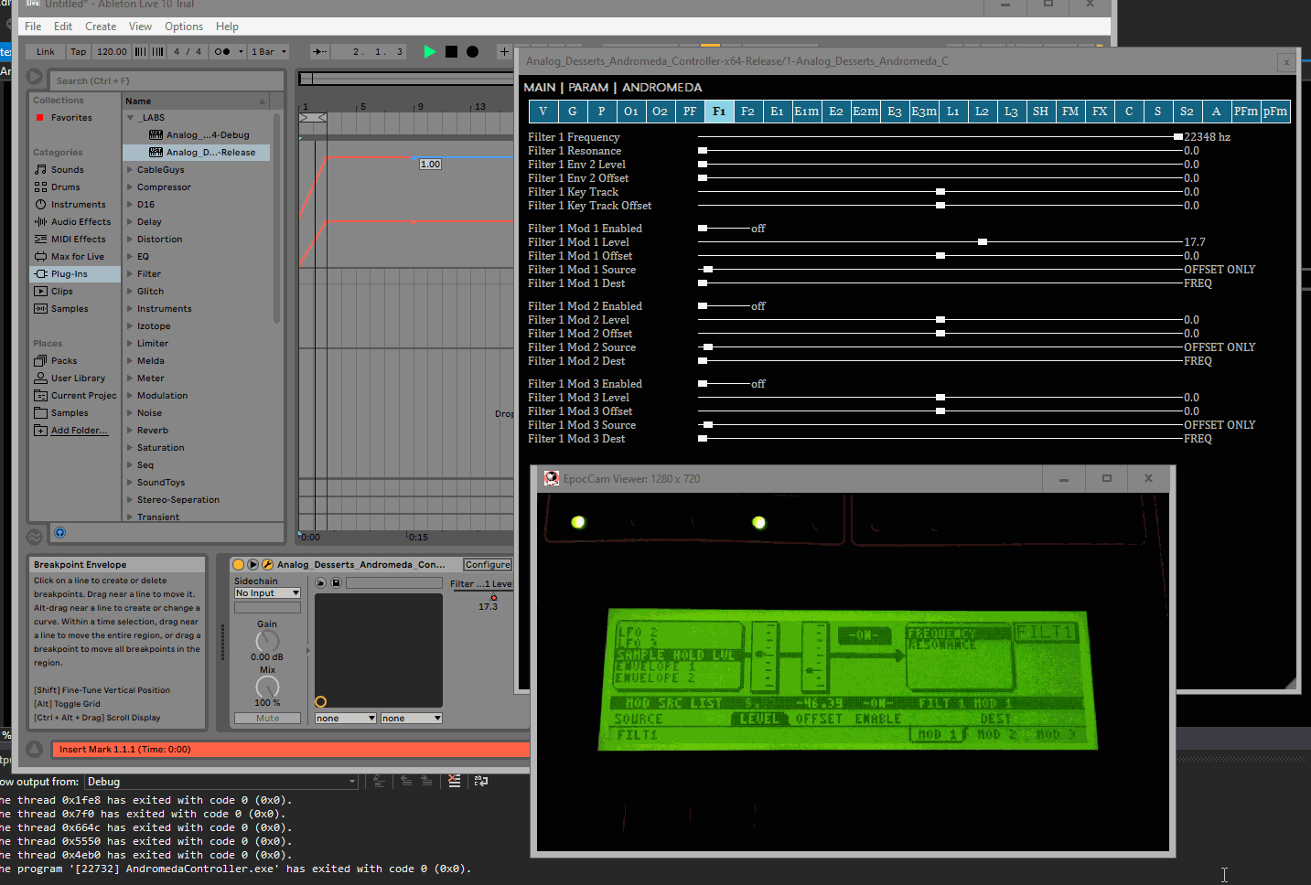The width and height of the screenshot is (1311, 885).
Task: Click the Configure button on device
Action: pos(488,565)
